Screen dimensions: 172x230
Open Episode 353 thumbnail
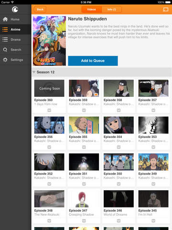pyautogui.click(x=153, y=125)
